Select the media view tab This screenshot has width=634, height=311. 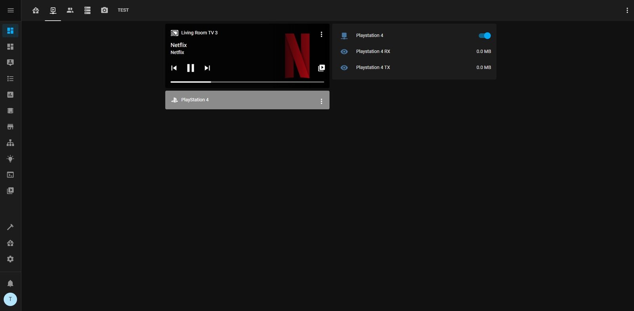click(53, 10)
